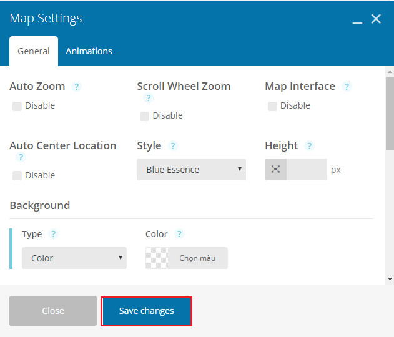Click the Style question mark icon
This screenshot has width=394, height=337.
tap(173, 146)
